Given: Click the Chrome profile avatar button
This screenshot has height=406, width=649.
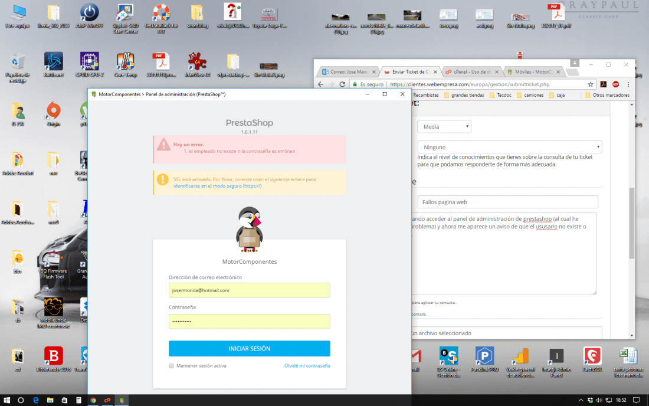Looking at the screenshot, I should click(575, 63).
